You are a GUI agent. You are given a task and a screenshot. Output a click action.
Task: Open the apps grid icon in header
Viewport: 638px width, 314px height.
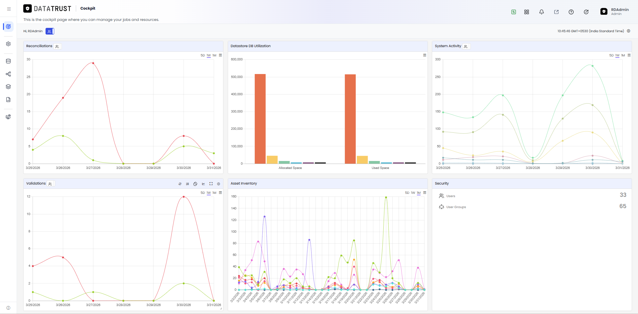pos(526,12)
